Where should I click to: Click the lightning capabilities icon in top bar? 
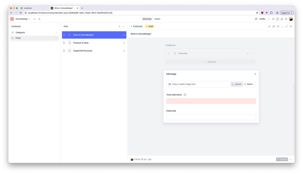pos(277,19)
